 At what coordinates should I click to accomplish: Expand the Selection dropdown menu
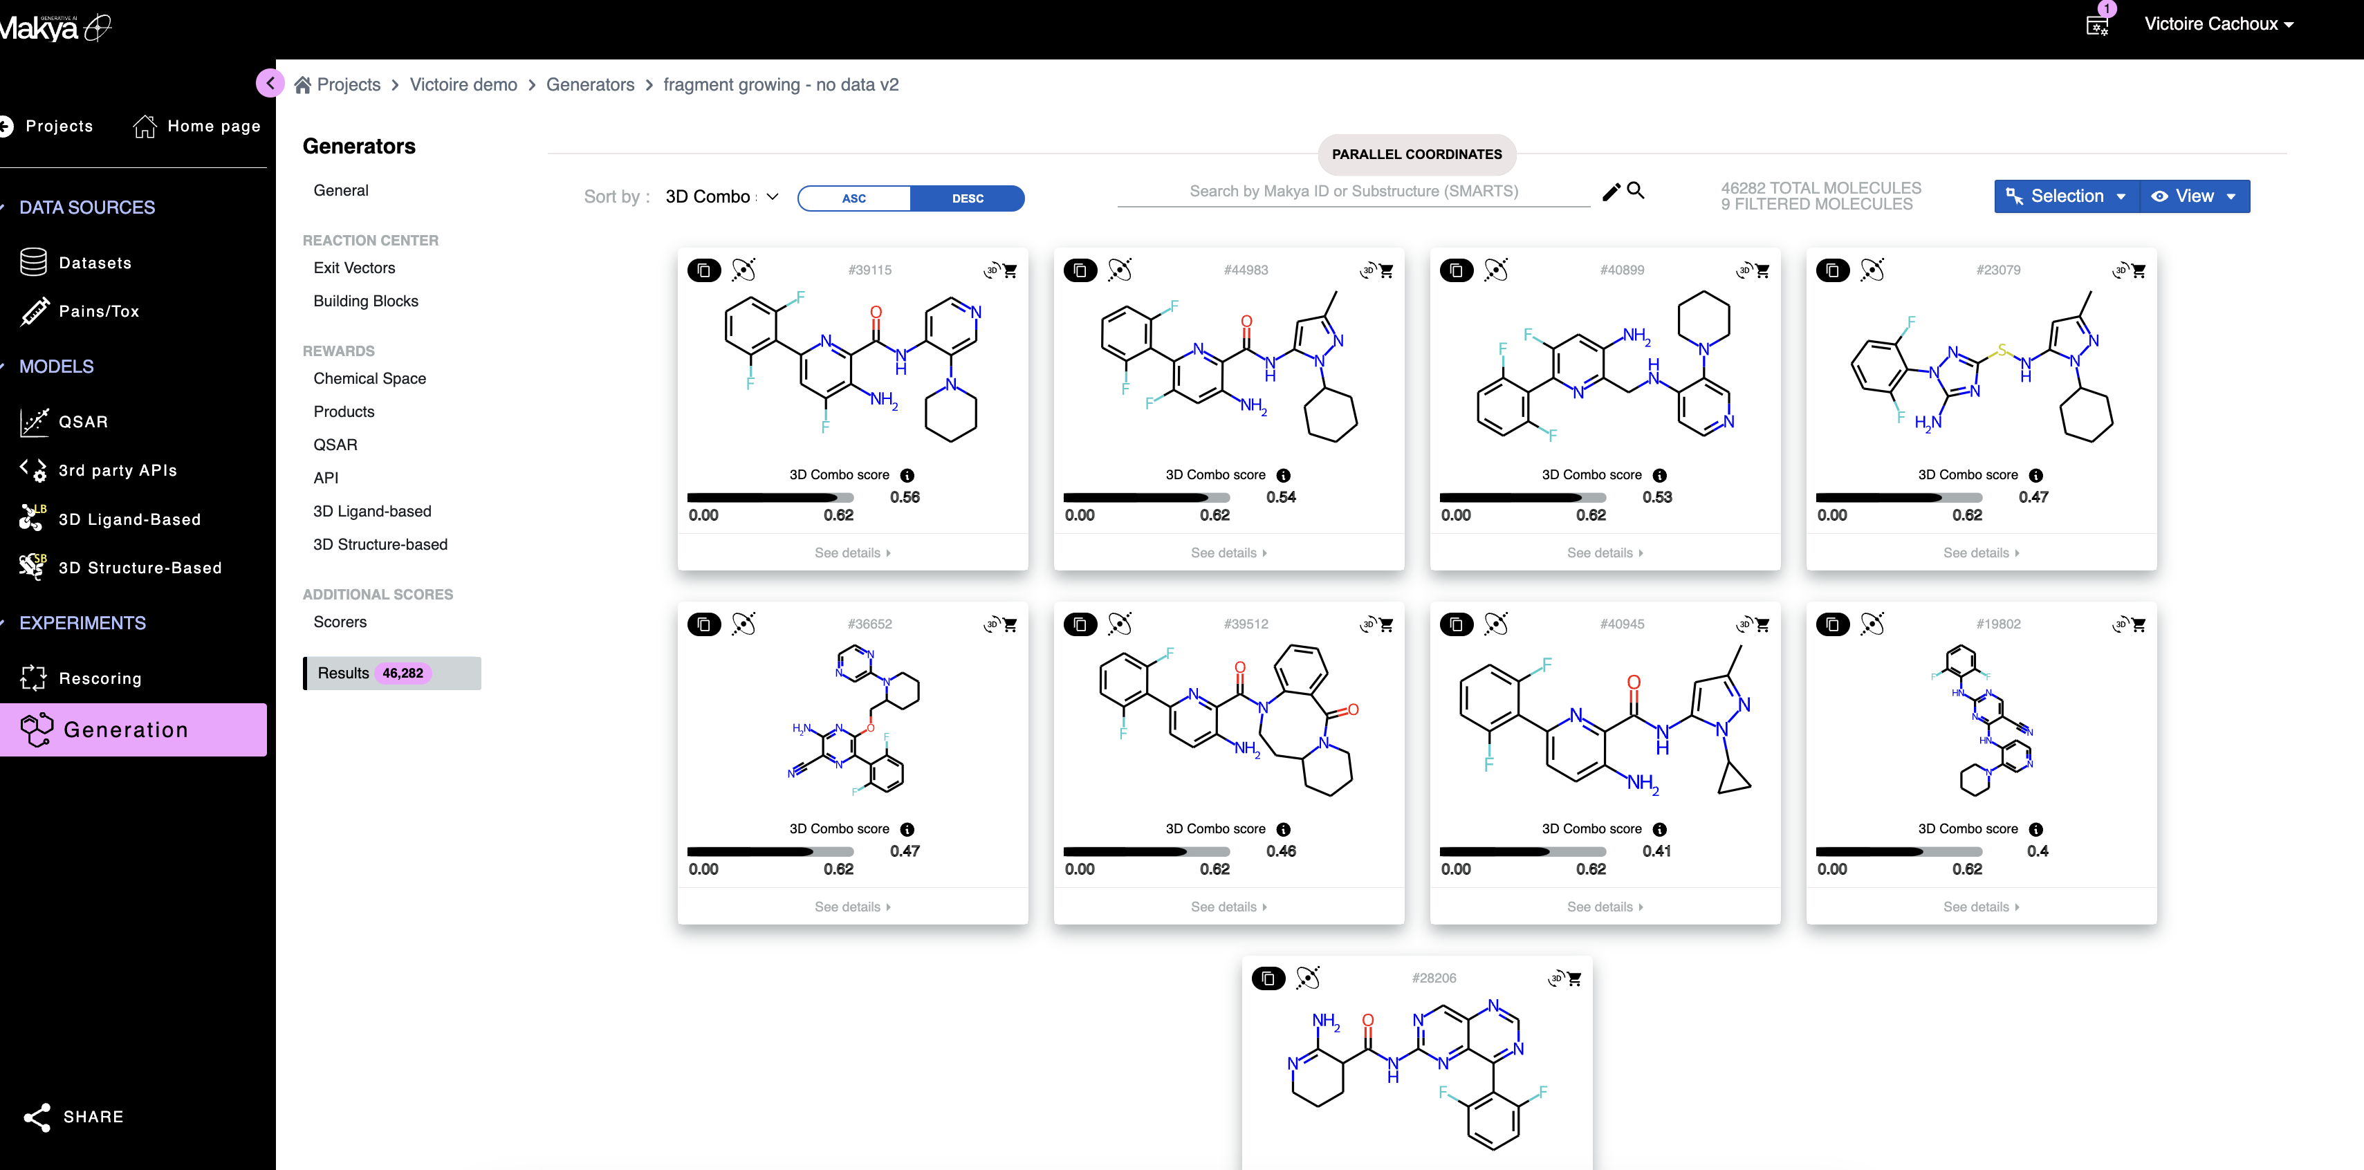click(x=2067, y=196)
